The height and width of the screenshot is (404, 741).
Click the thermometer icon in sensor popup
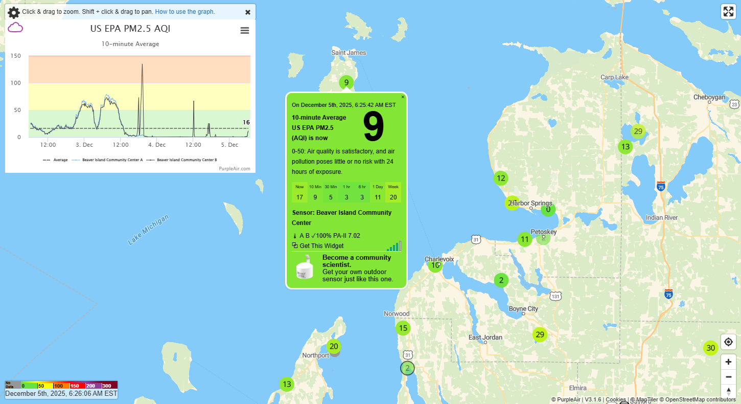[x=295, y=236]
